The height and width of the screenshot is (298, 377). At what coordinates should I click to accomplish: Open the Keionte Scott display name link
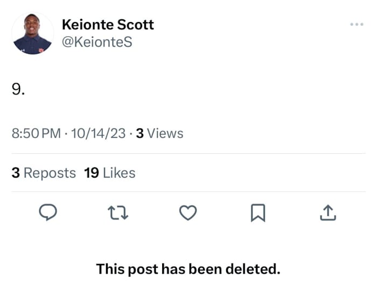108,24
